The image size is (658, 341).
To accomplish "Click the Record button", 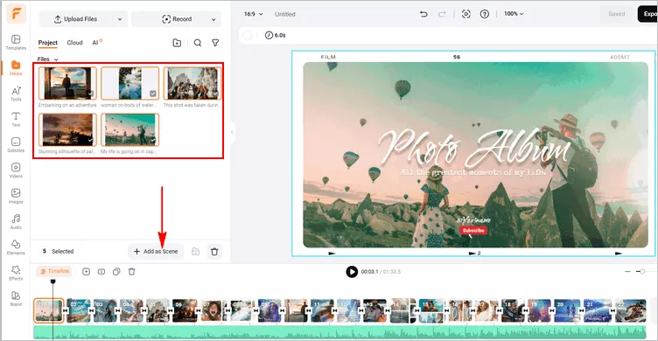I will coord(177,19).
